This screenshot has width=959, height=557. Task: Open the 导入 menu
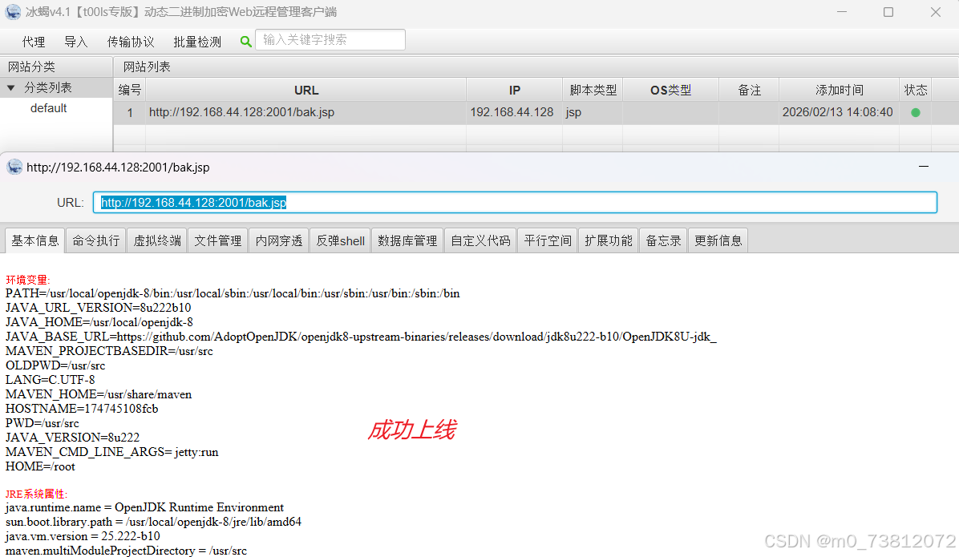point(76,42)
